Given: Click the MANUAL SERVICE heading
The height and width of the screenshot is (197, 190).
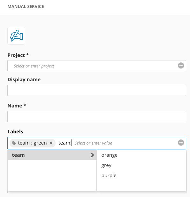Looking at the screenshot, I should click(x=26, y=6).
